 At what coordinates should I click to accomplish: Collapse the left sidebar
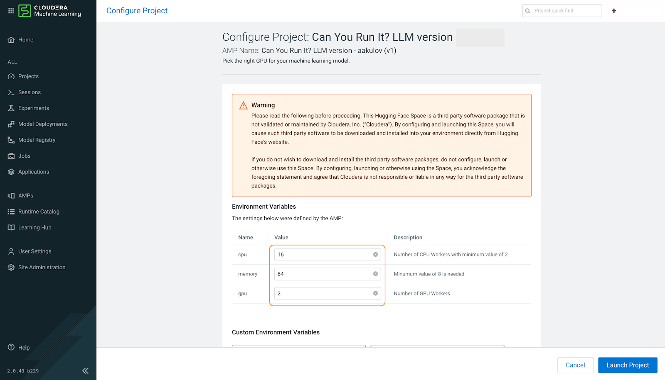click(85, 370)
